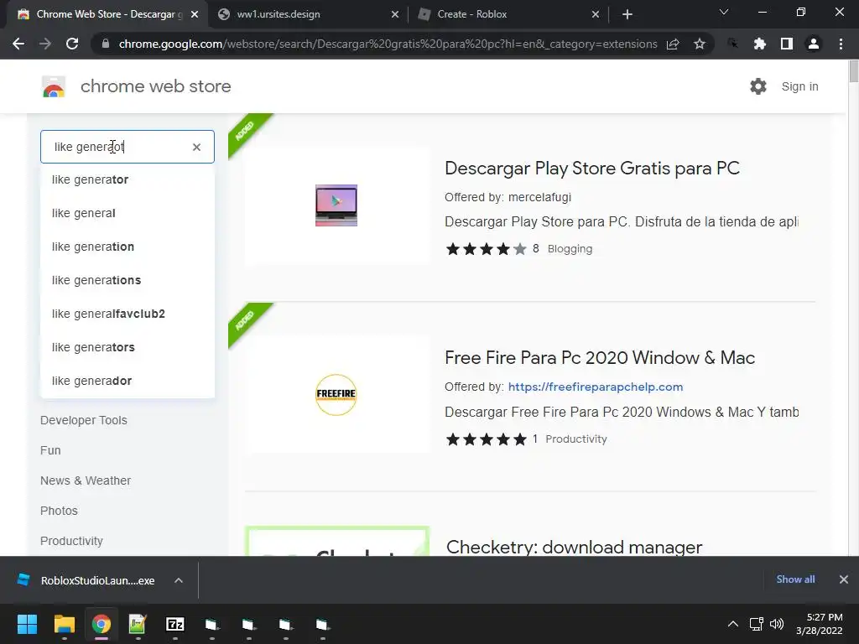
Task: Filter by Photos category
Action: click(x=60, y=511)
